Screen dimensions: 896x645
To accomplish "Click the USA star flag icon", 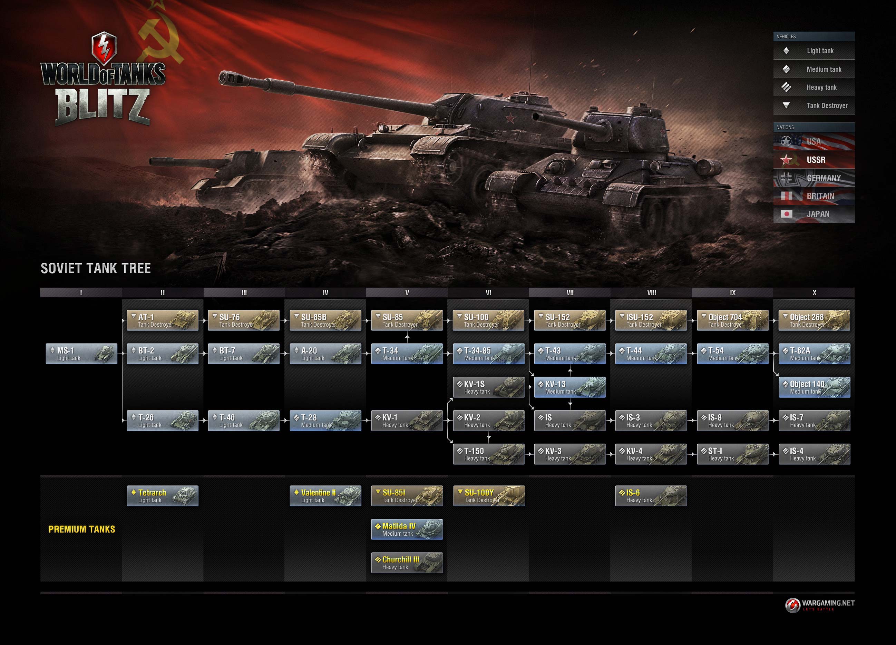I will 786,141.
